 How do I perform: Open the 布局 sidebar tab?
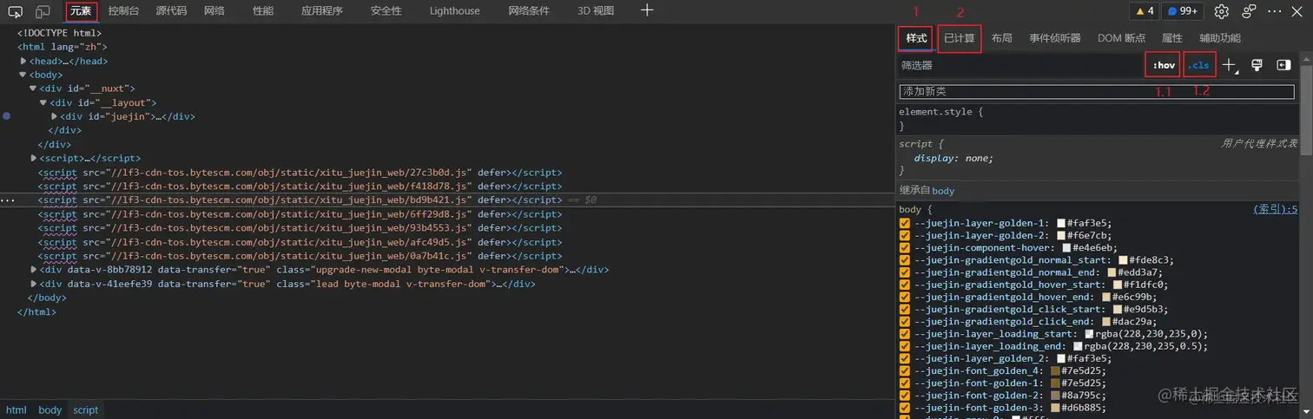[x=1001, y=38]
